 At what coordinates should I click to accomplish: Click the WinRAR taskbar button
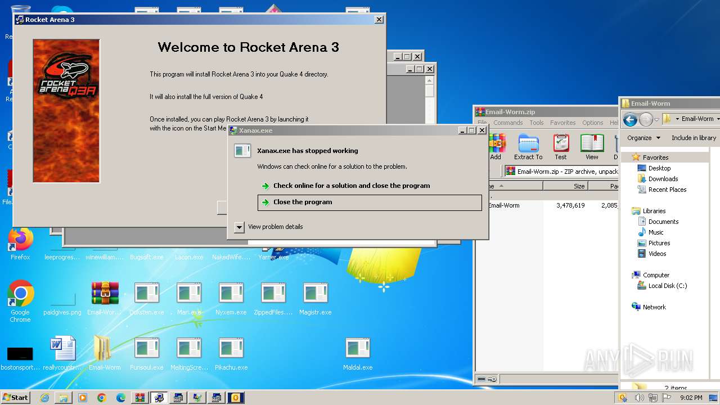click(140, 398)
